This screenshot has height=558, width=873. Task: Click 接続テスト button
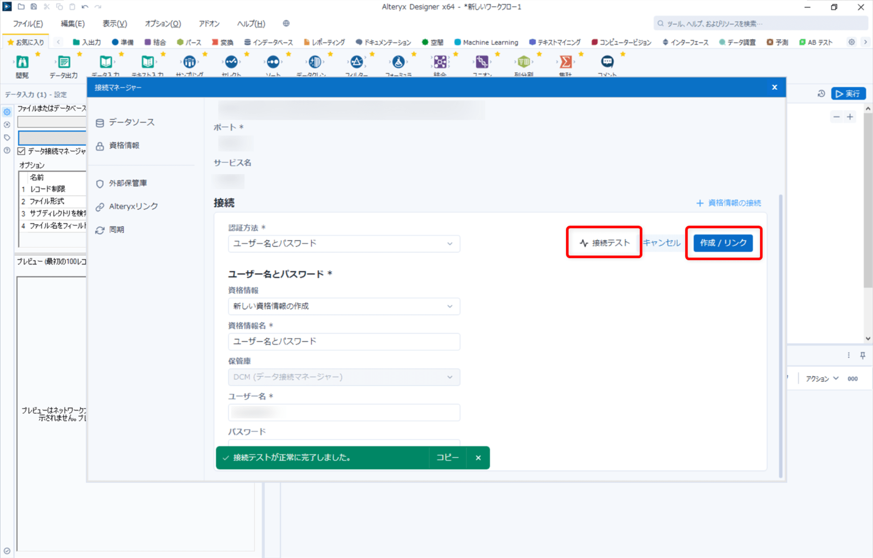605,243
